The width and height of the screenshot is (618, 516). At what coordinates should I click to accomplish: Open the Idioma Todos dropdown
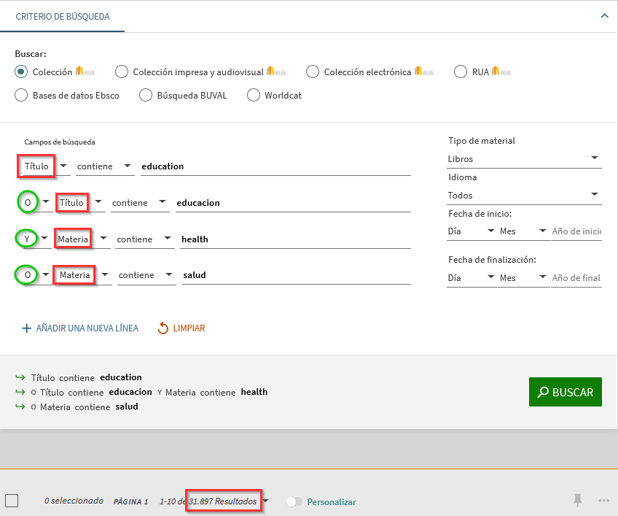[x=524, y=195]
